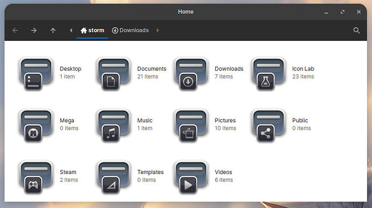Image resolution: width=372 pixels, height=208 pixels.
Task: Open the Public folder icon
Action: [x=268, y=126]
